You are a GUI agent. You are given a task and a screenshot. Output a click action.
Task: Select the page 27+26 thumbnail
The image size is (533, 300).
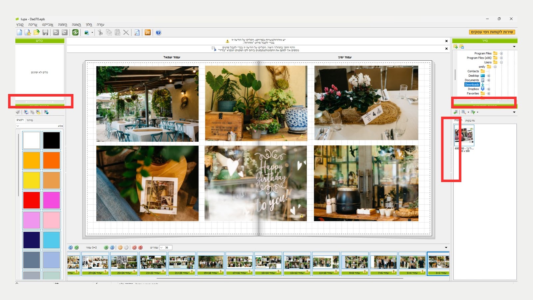[95, 263]
